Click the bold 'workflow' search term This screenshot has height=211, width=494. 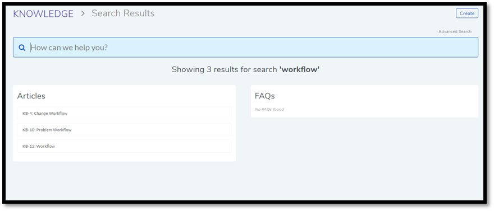click(299, 69)
